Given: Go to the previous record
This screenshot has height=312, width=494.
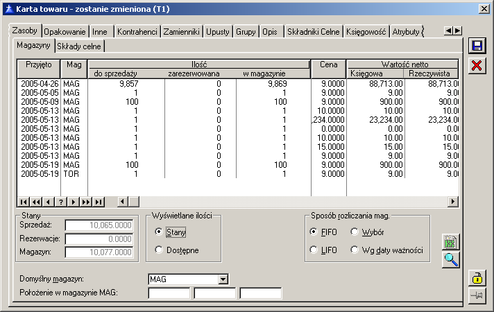Looking at the screenshot, I should [x=48, y=202].
